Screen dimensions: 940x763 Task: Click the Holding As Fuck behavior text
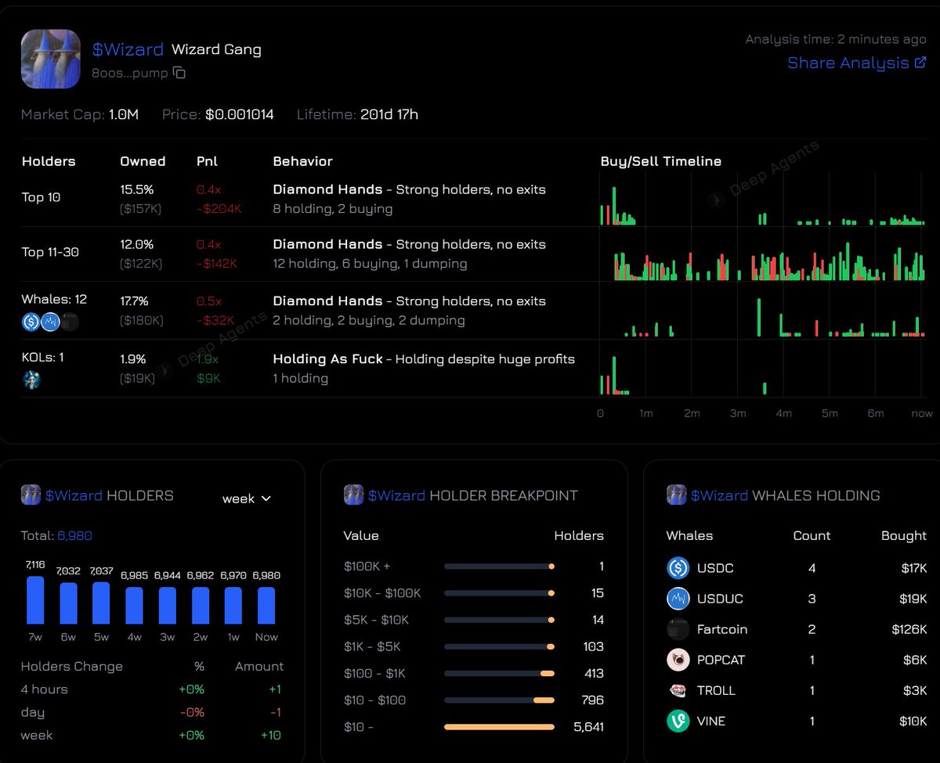point(327,359)
